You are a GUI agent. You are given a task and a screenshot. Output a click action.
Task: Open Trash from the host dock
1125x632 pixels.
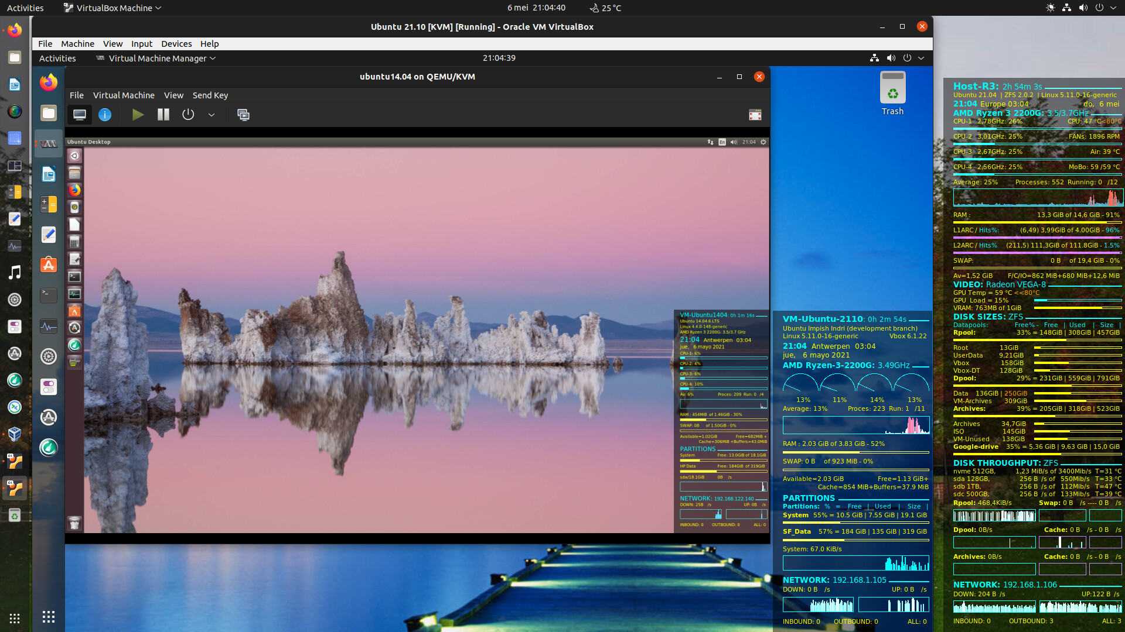(15, 515)
